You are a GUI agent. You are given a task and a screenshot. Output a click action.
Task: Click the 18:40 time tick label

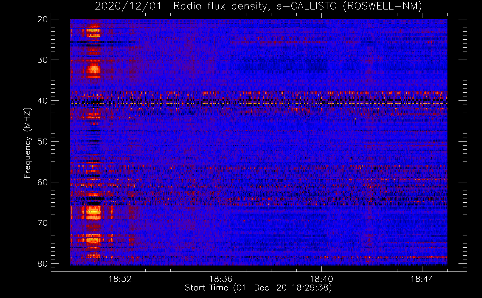pos(321,279)
